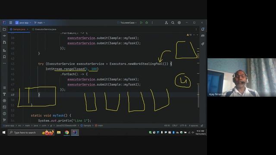
Task: Open the Git tool window icon at sidebar bottom
Action: coord(4,120)
